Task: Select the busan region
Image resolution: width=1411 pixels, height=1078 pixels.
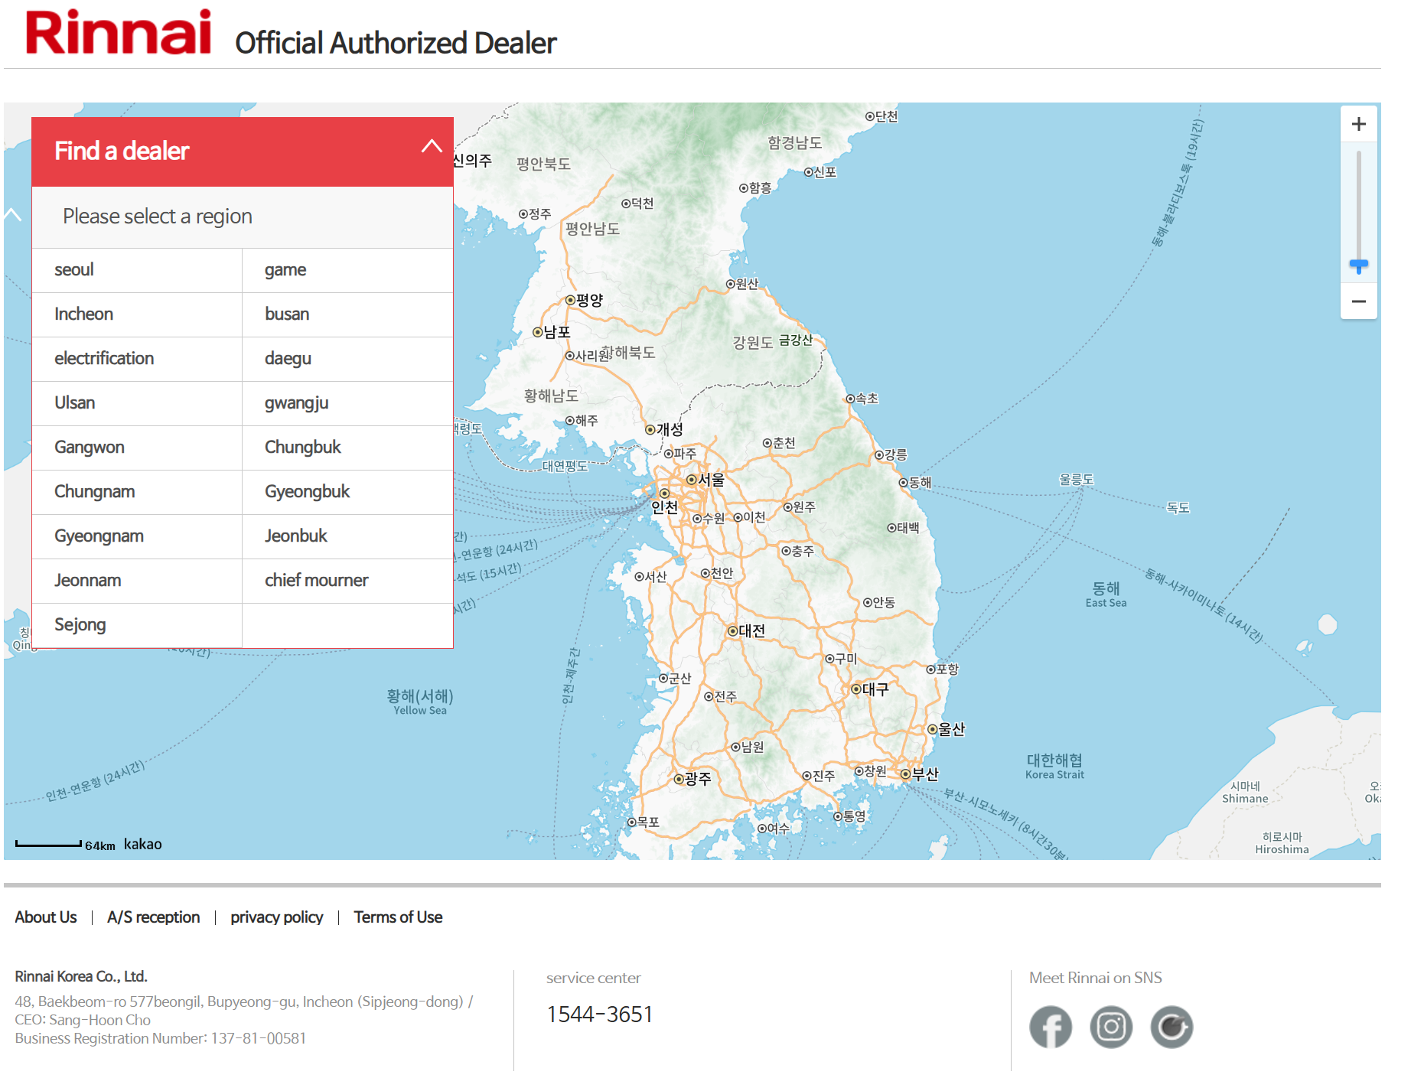Action: click(x=347, y=314)
